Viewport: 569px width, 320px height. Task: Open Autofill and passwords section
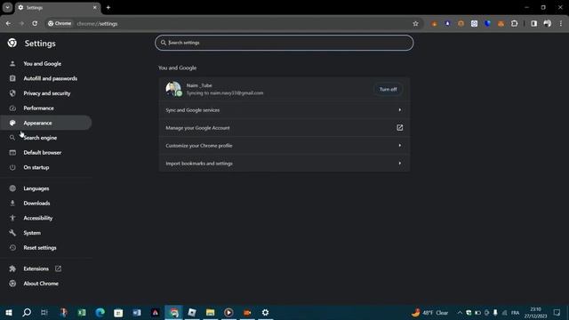click(50, 78)
